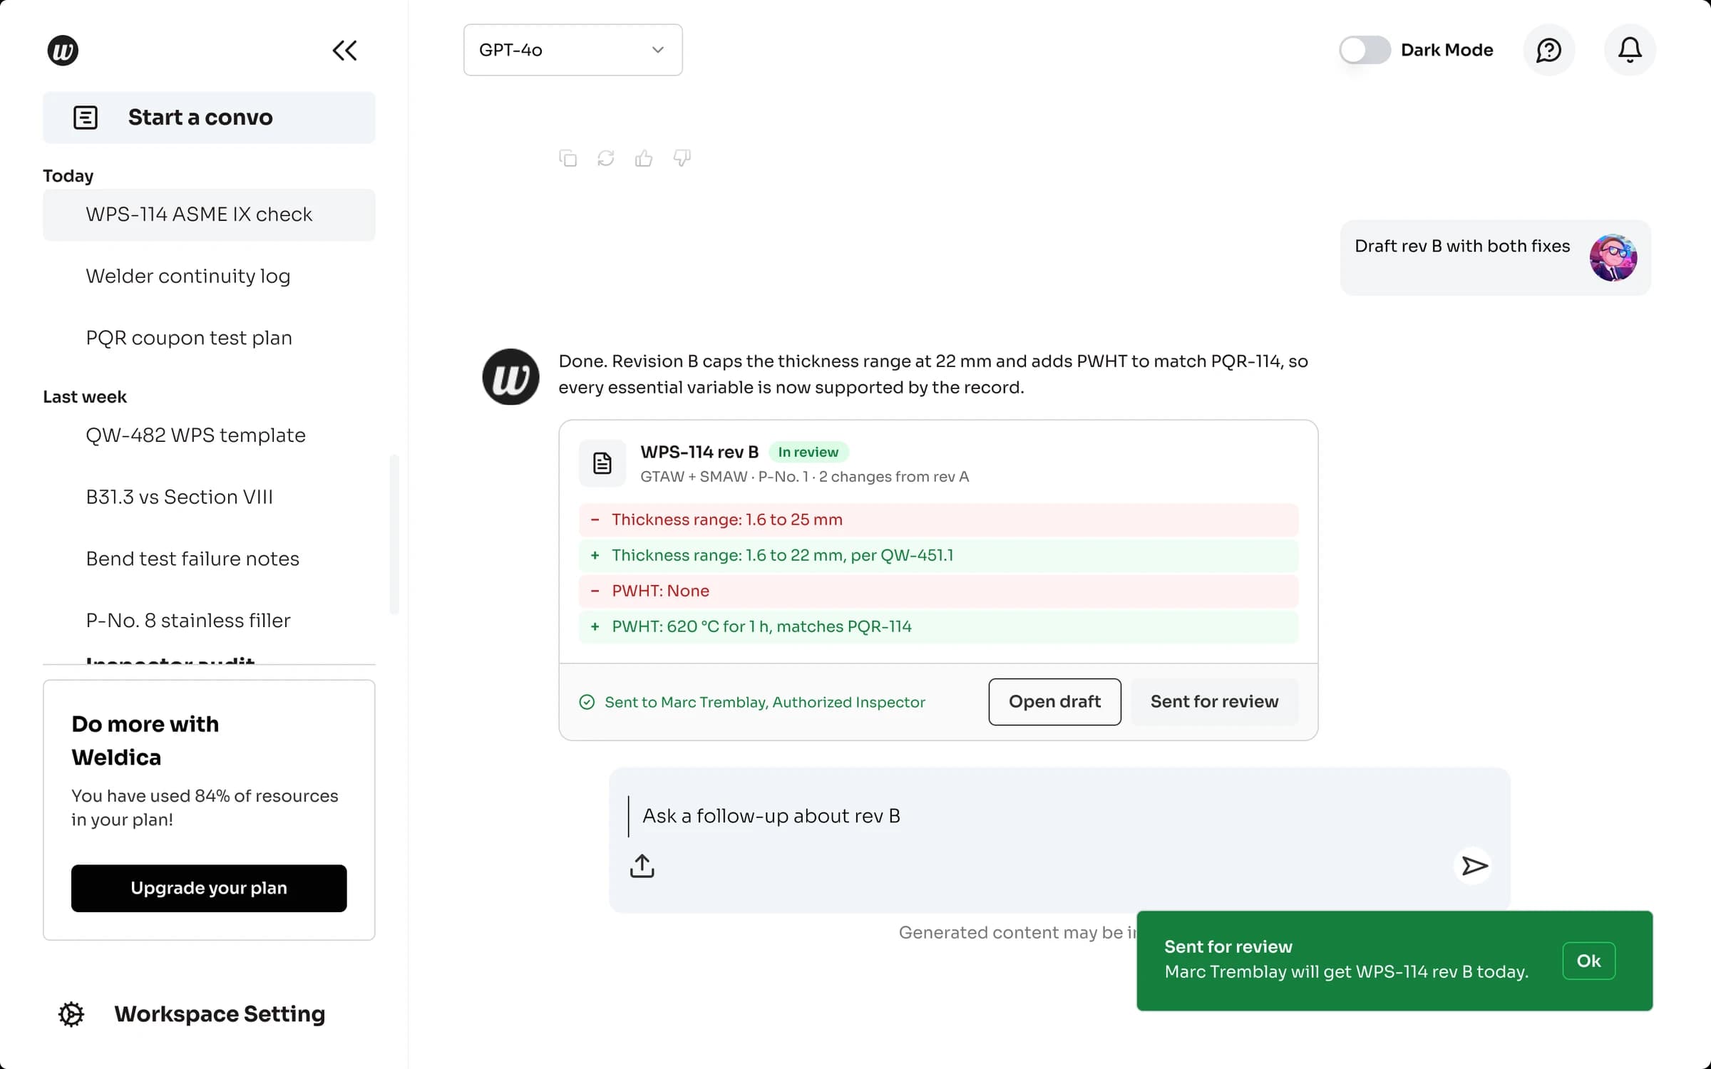
Task: Click added line 'PWHT: 620 °C for 1 h'
Action: pyautogui.click(x=938, y=626)
